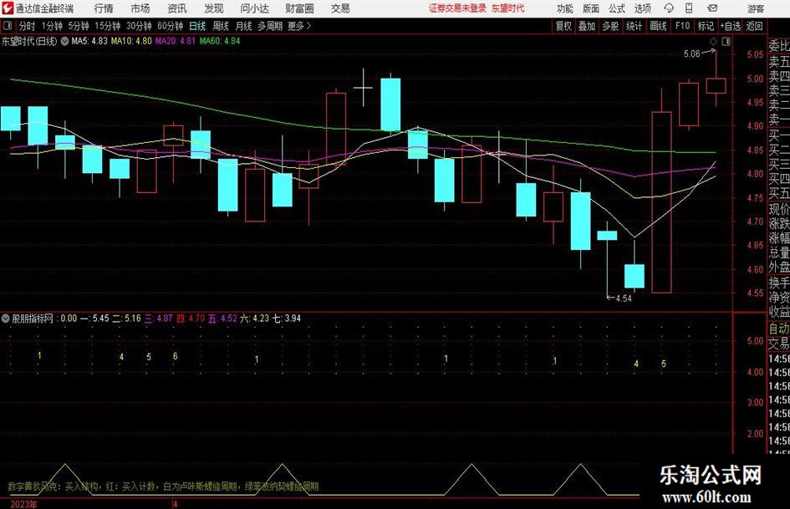The height and width of the screenshot is (509, 790).
Task: Switch to the 1分钟 period tab
Action: tap(51, 26)
